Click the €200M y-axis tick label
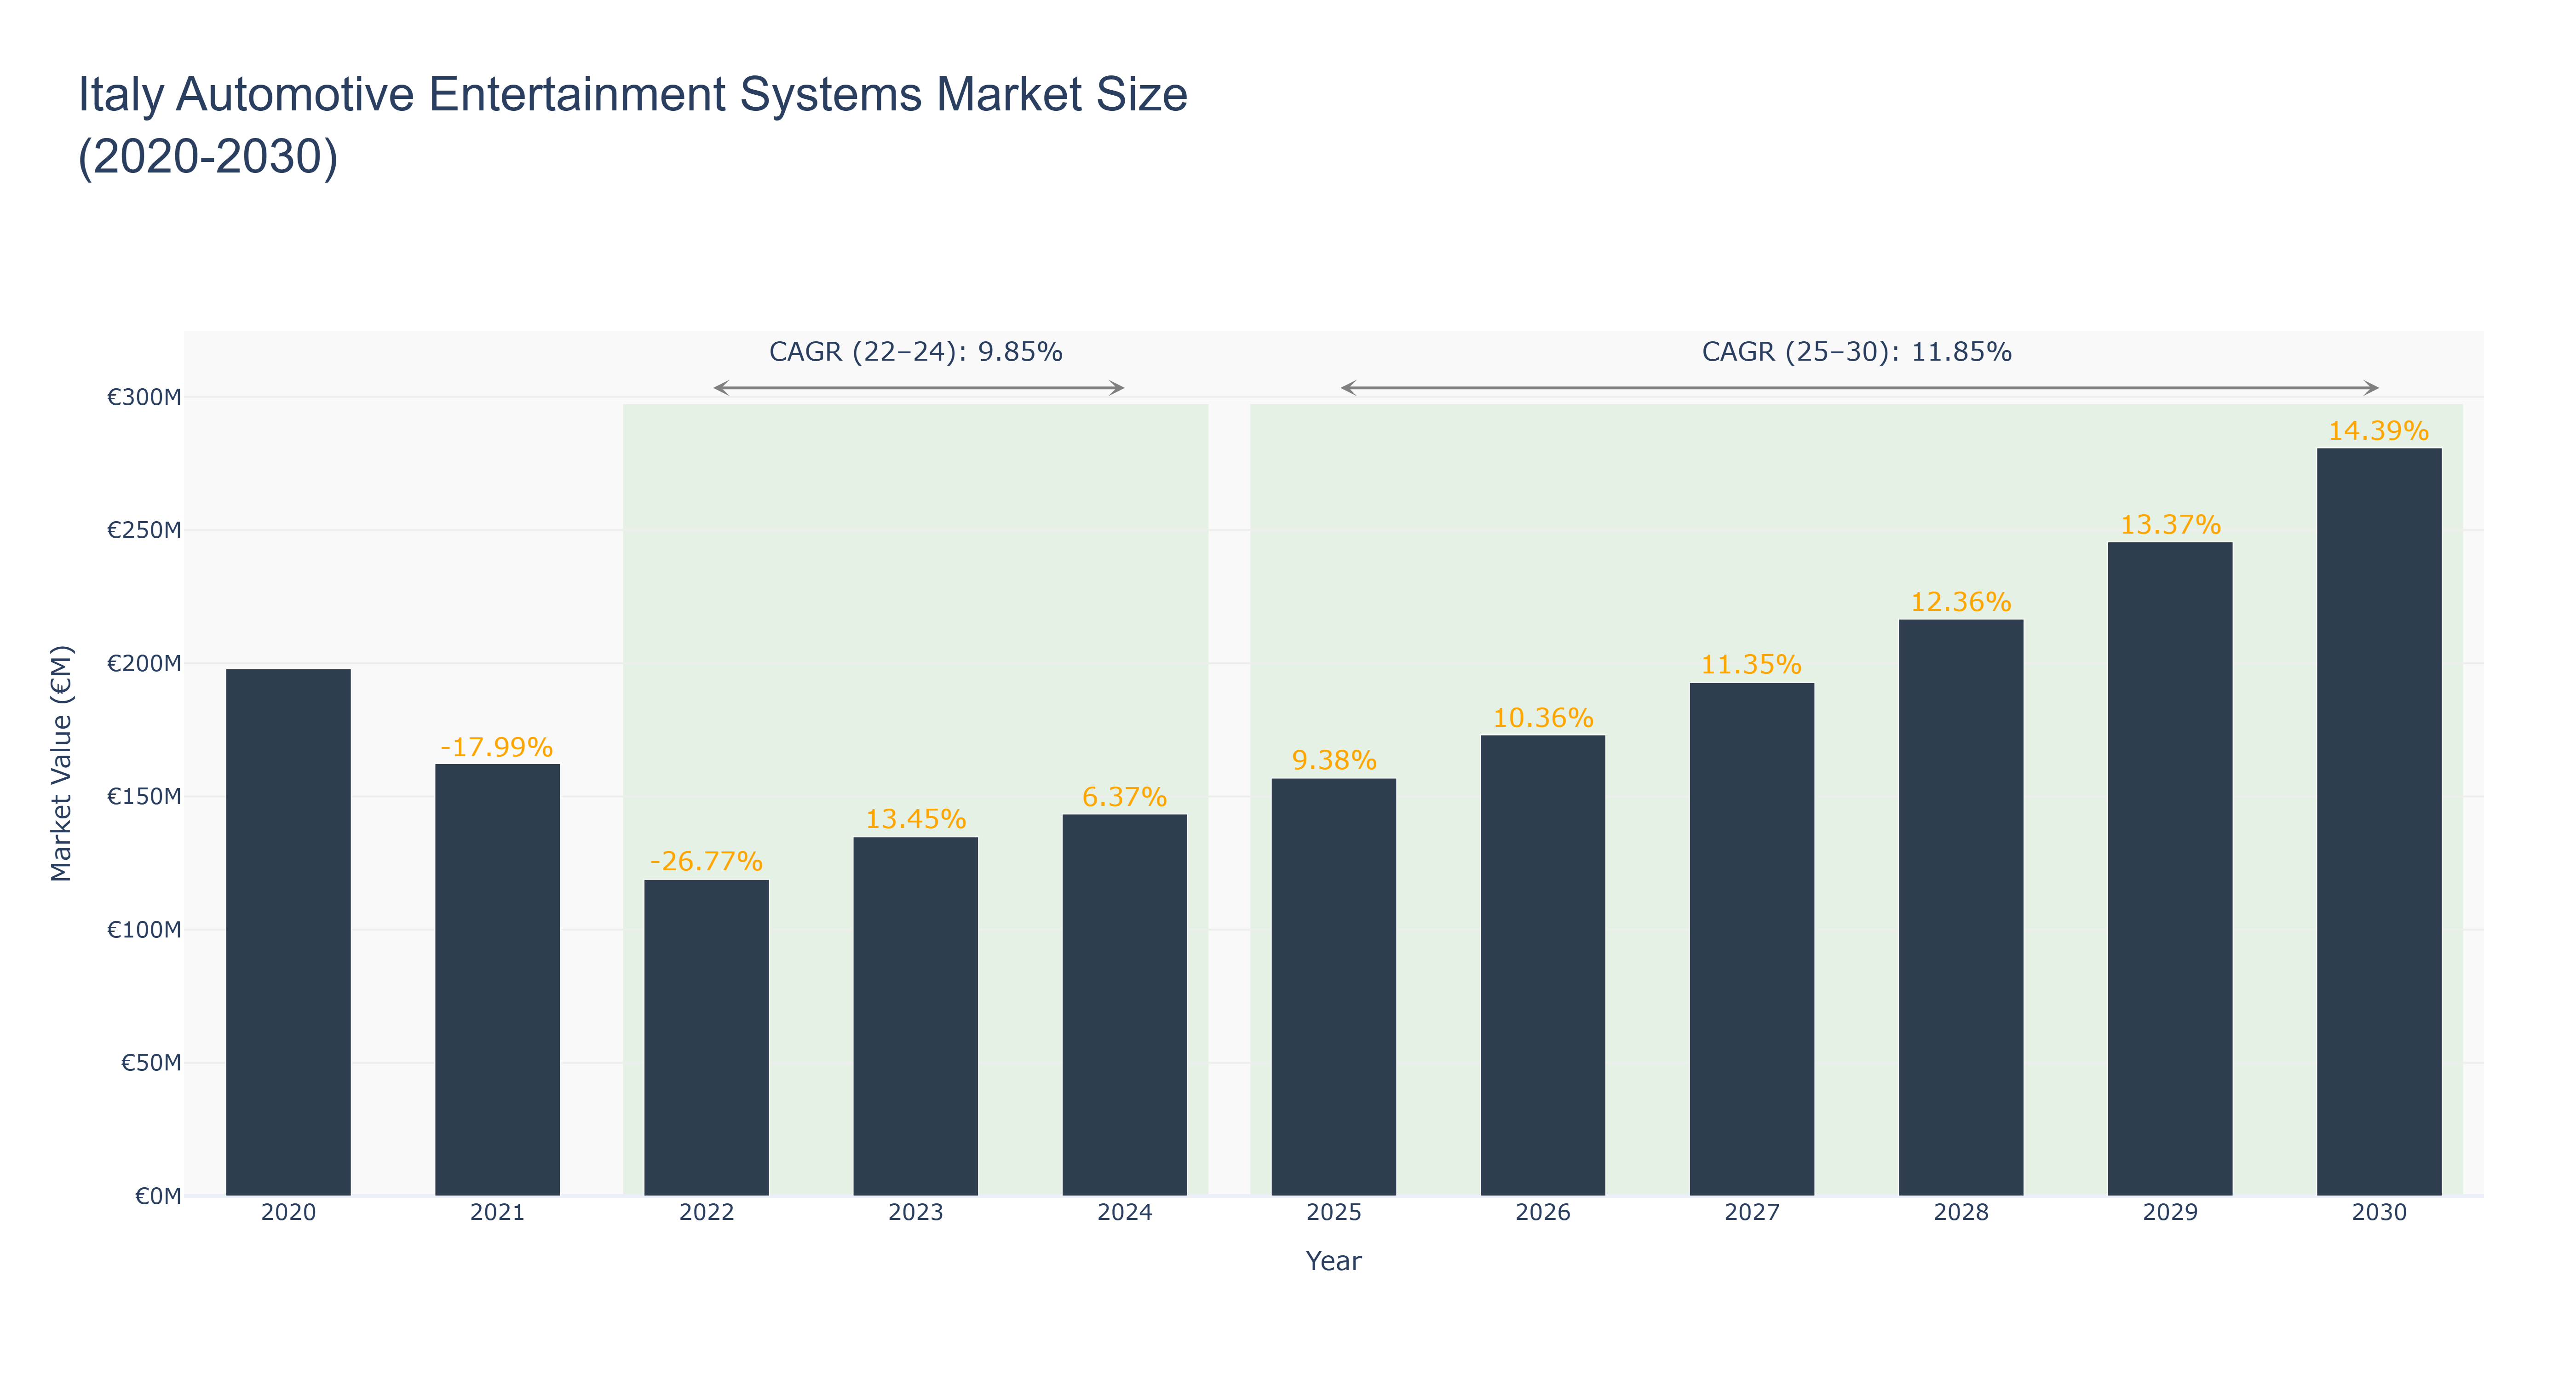 (144, 663)
